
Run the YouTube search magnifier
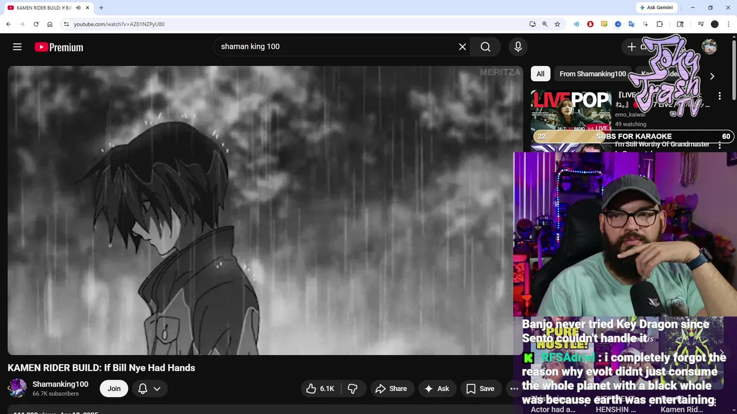pyautogui.click(x=485, y=47)
